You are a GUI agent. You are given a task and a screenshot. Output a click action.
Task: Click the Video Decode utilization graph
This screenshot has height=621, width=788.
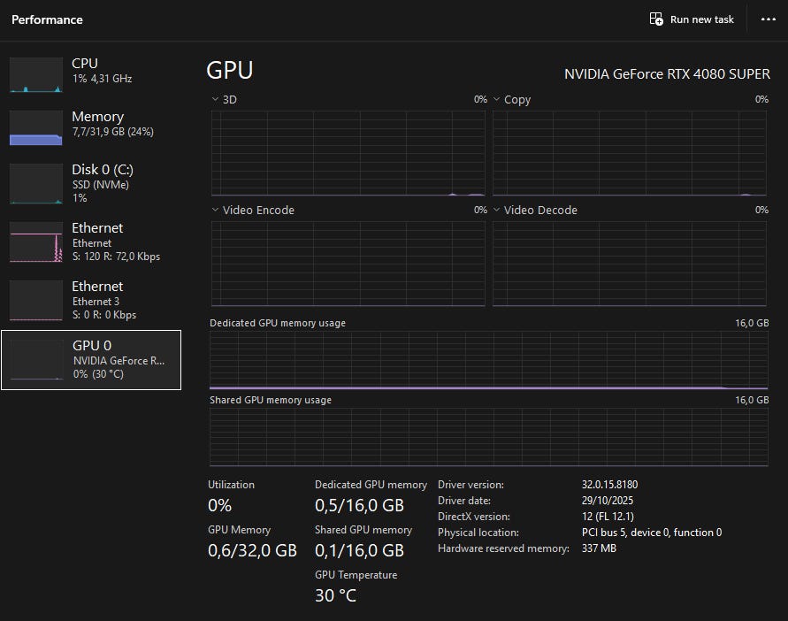point(630,264)
